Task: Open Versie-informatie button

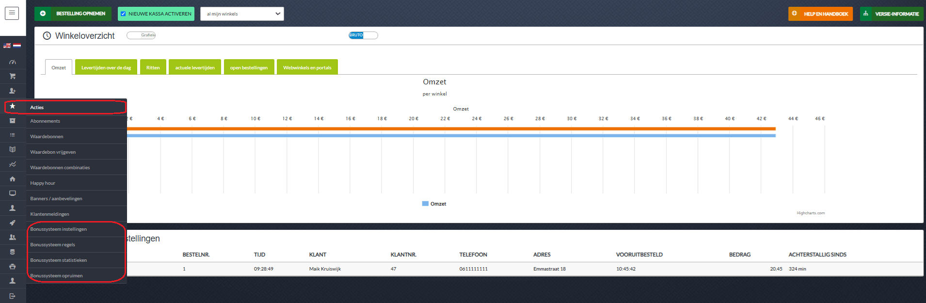Action: [892, 14]
